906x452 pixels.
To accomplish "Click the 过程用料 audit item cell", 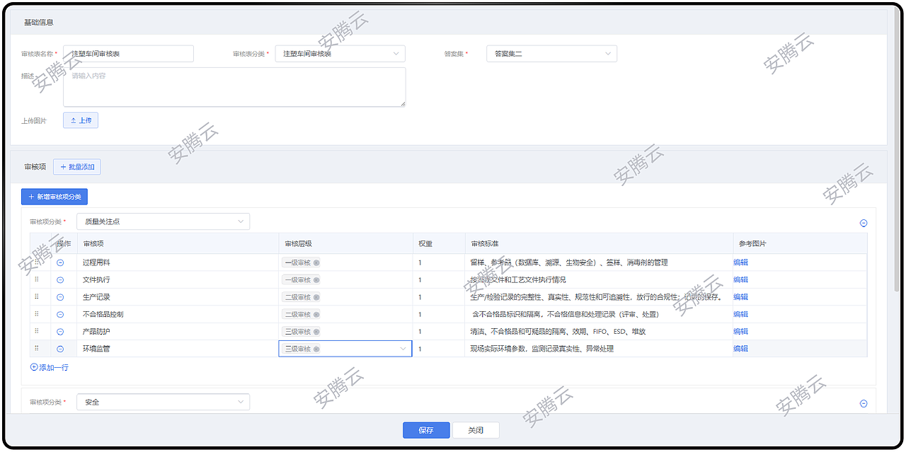I will pyautogui.click(x=178, y=262).
